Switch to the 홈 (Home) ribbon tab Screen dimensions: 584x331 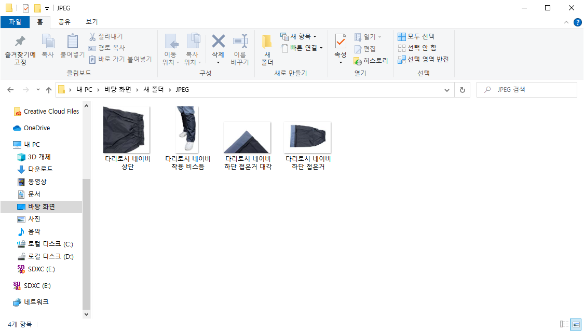click(x=40, y=22)
